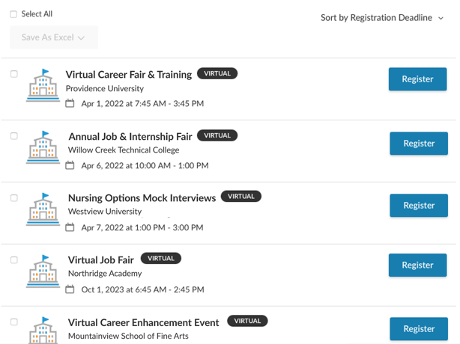Tick checkbox for Virtual Career Fair & Training
460x344 pixels.
point(14,74)
